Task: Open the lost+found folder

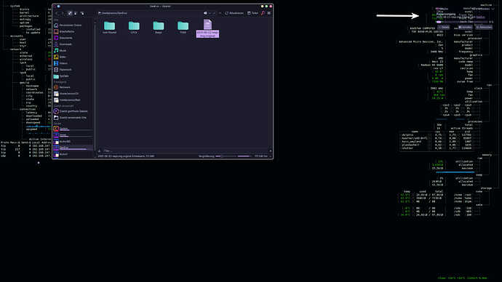Action: pyautogui.click(x=109, y=27)
